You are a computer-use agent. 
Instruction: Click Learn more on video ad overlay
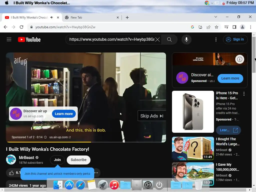pos(64,114)
